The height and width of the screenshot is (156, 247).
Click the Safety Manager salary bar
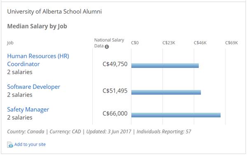click(x=176, y=115)
